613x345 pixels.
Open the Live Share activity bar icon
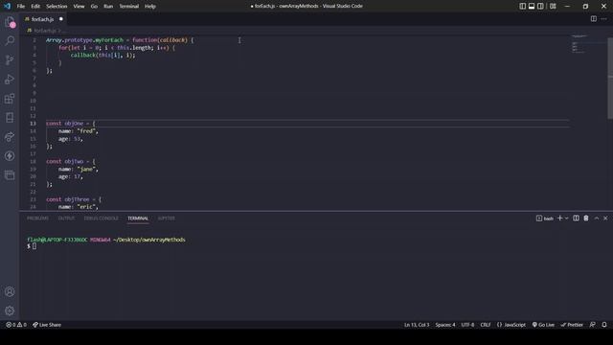[10, 137]
